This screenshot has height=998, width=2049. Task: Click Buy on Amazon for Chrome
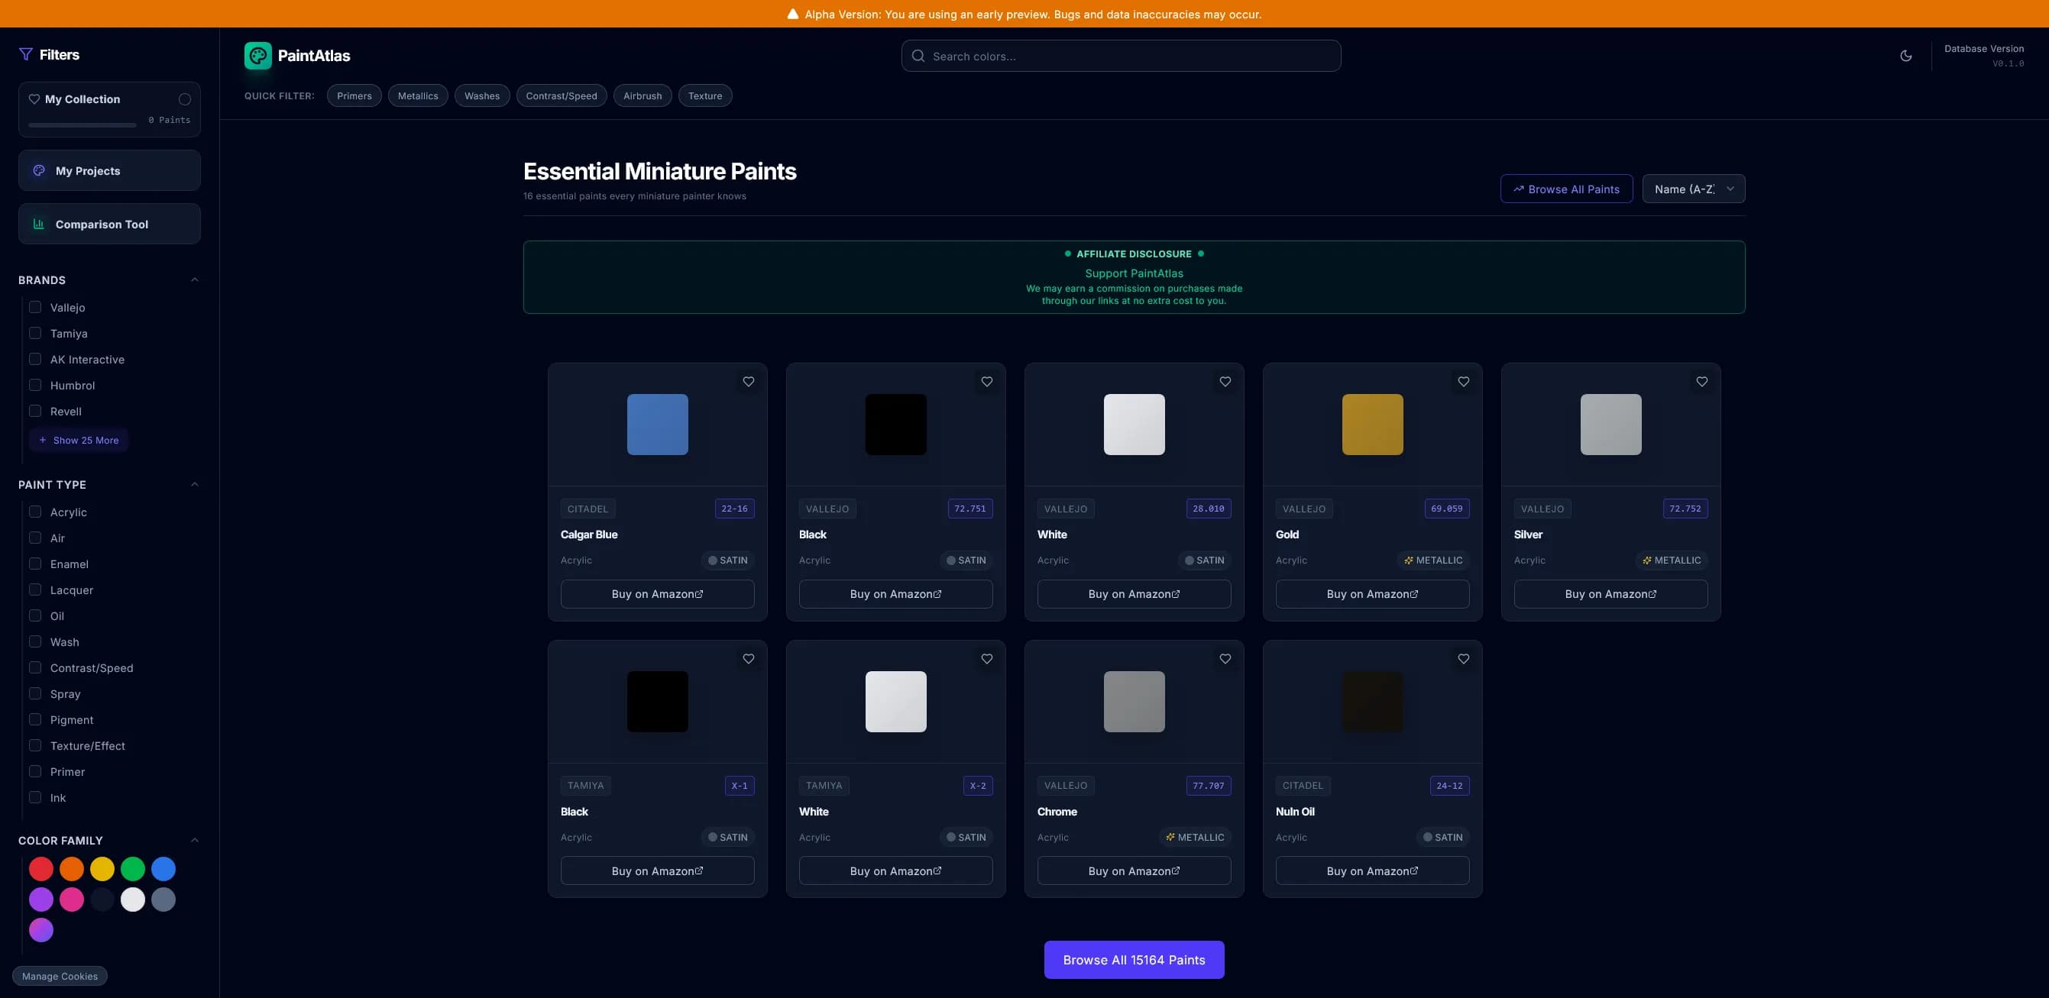coord(1135,870)
